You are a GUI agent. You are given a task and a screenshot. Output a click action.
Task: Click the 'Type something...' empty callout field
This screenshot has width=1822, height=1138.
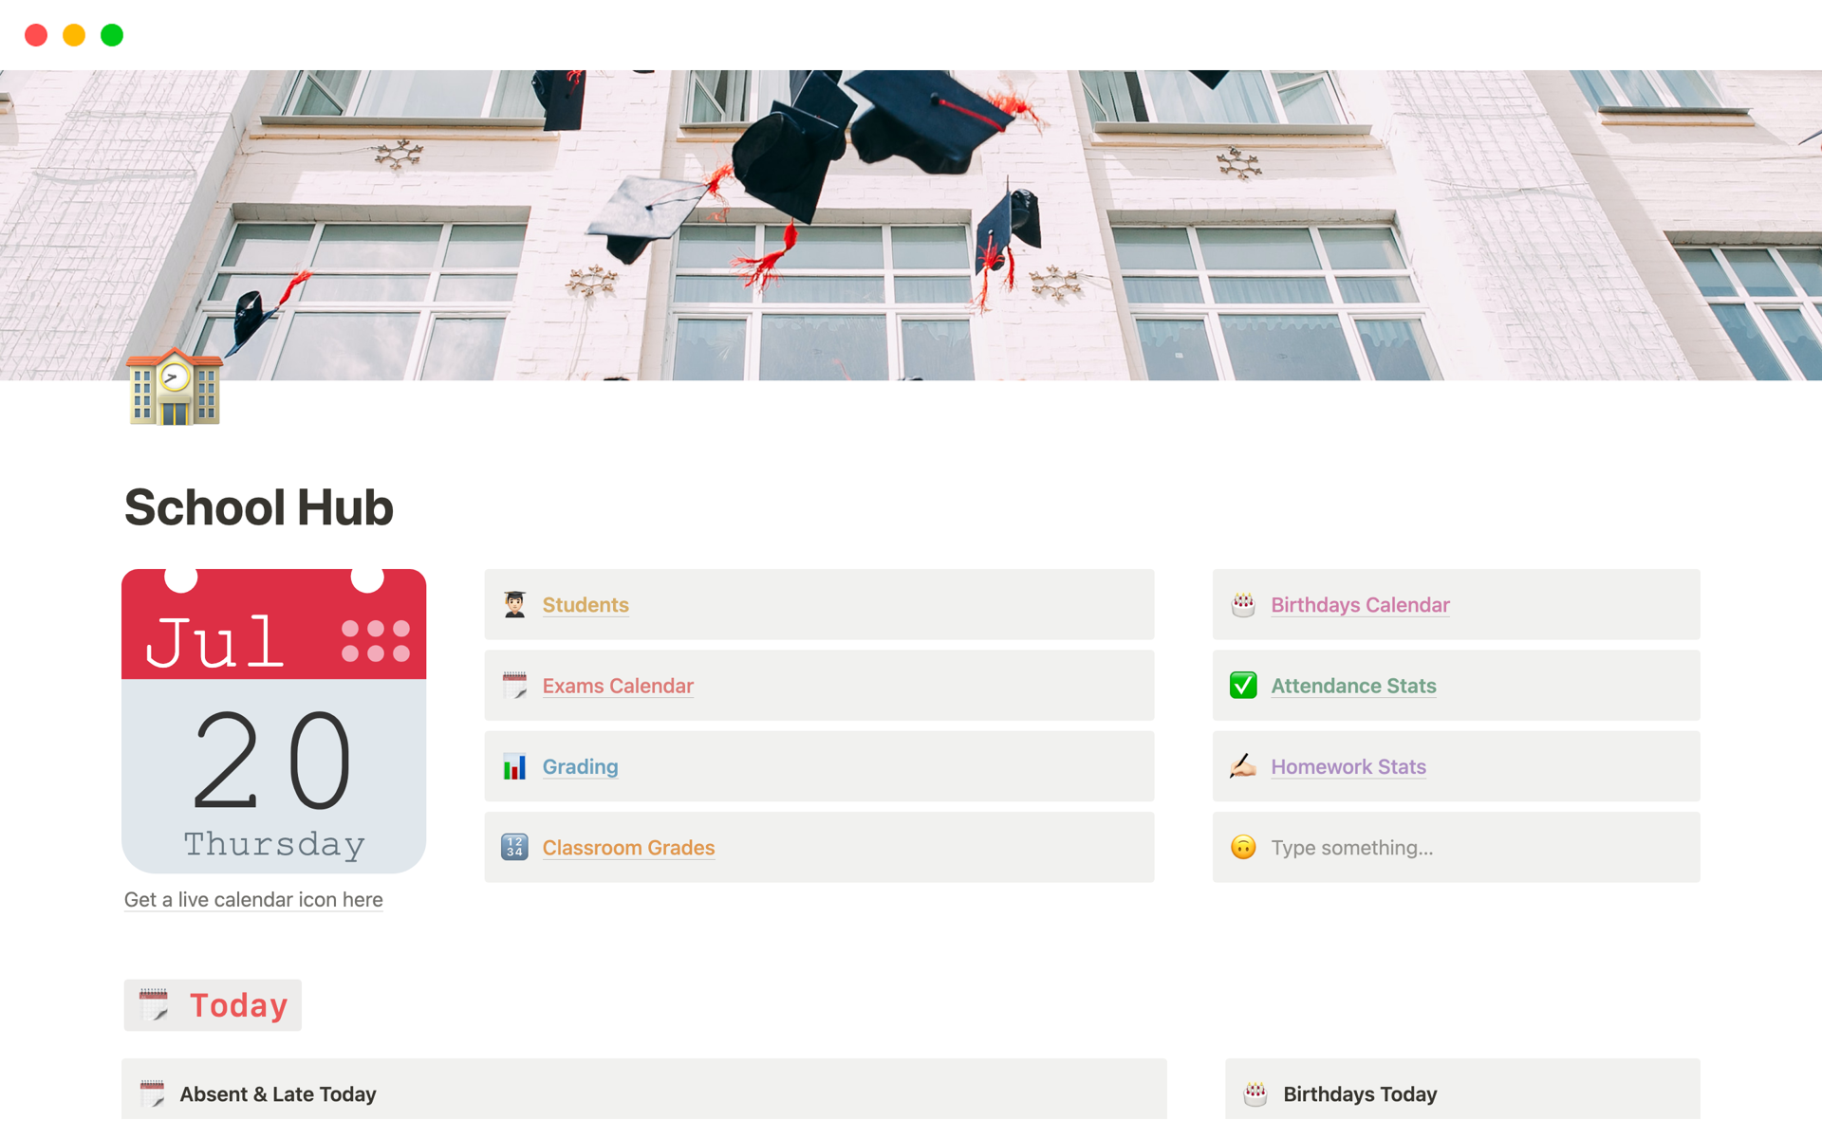[x=1456, y=847]
